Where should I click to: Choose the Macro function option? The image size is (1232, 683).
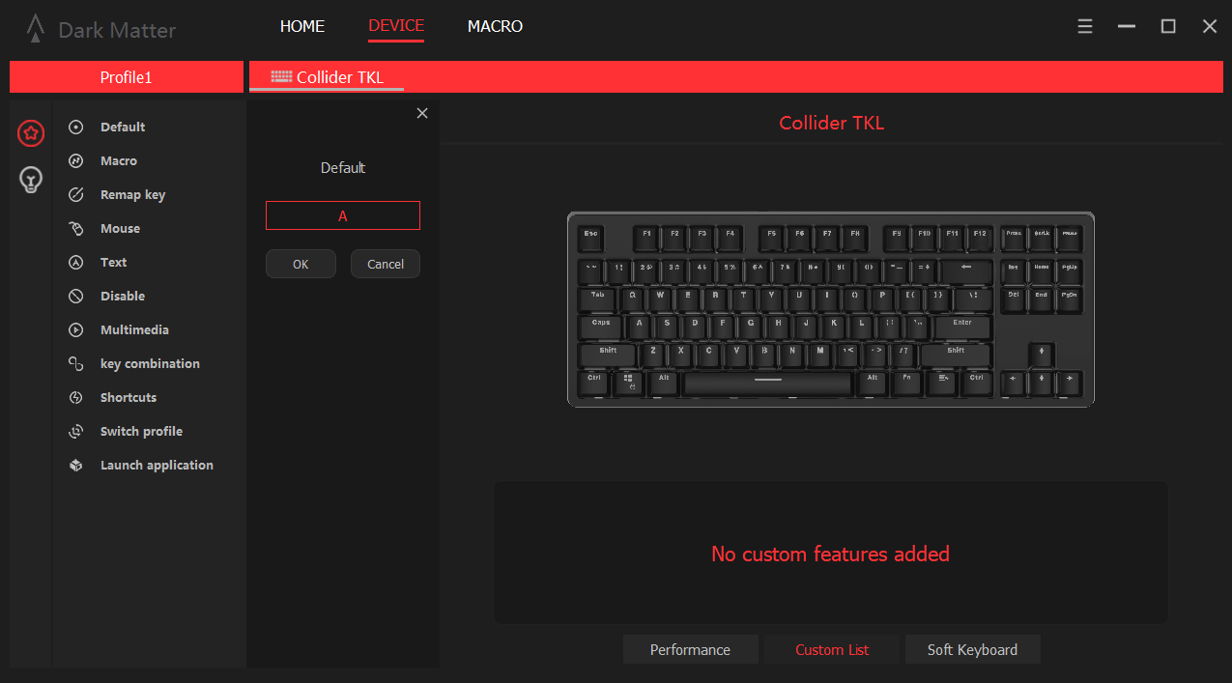[119, 161]
